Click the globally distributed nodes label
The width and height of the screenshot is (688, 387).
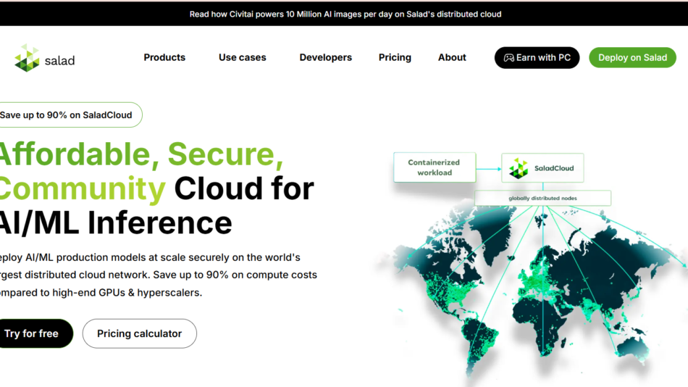pos(542,198)
